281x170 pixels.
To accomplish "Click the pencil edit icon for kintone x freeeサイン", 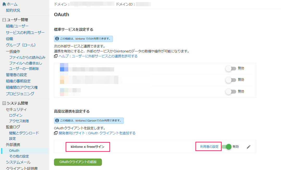I will pyautogui.click(x=248, y=147).
